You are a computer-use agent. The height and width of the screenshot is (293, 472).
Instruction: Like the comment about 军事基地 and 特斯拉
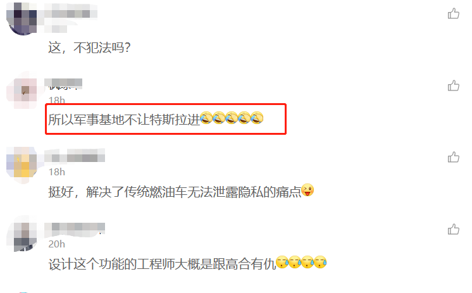pos(454,86)
